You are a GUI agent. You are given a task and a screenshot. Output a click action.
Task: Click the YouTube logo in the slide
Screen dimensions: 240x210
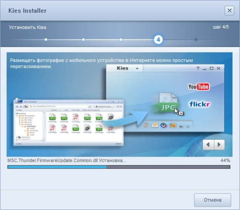coord(199,87)
